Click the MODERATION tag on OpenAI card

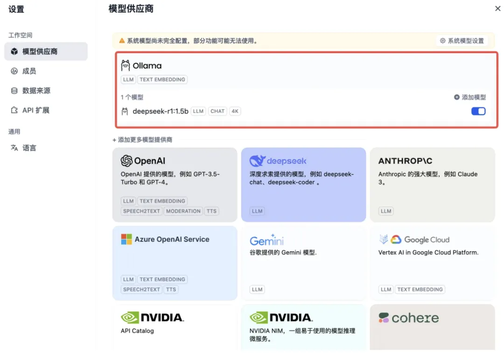tap(183, 211)
